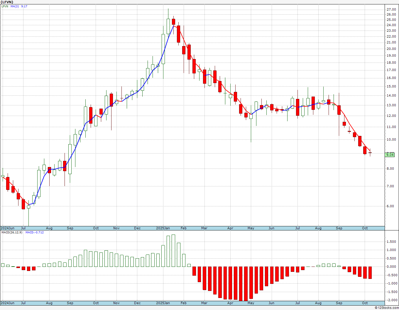The height and width of the screenshot is (310, 399).
Task: Click the (LFVN) ticker title
Action: (7, 2)
